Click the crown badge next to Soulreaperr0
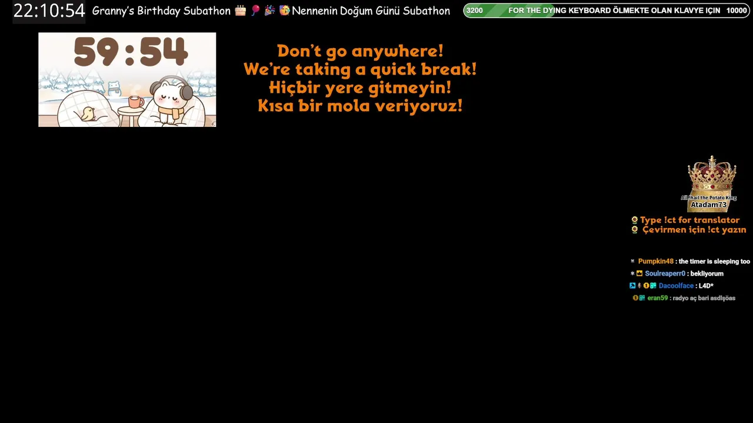Screen dimensions: 753x423 pos(639,274)
